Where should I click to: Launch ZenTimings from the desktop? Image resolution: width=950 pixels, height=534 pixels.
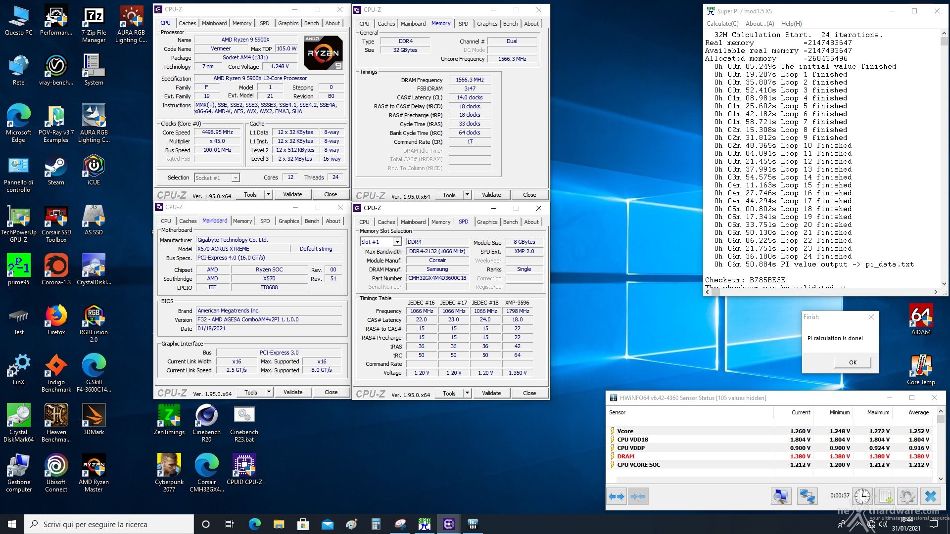click(169, 420)
